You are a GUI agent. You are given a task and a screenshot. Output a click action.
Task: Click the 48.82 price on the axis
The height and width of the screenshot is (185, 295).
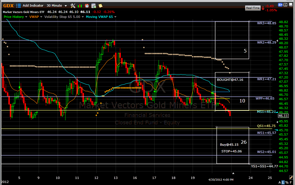click(283, 22)
